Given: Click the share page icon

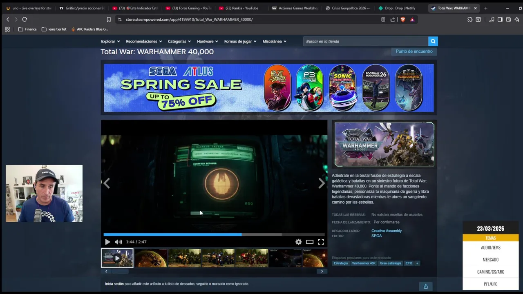Looking at the screenshot, I should pos(393,19).
